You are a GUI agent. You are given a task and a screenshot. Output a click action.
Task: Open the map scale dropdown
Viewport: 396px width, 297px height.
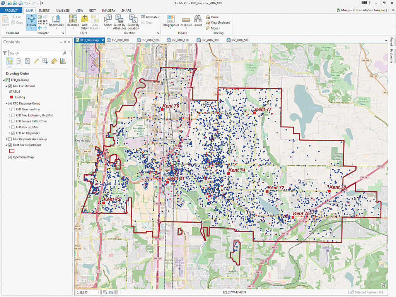coord(99,292)
